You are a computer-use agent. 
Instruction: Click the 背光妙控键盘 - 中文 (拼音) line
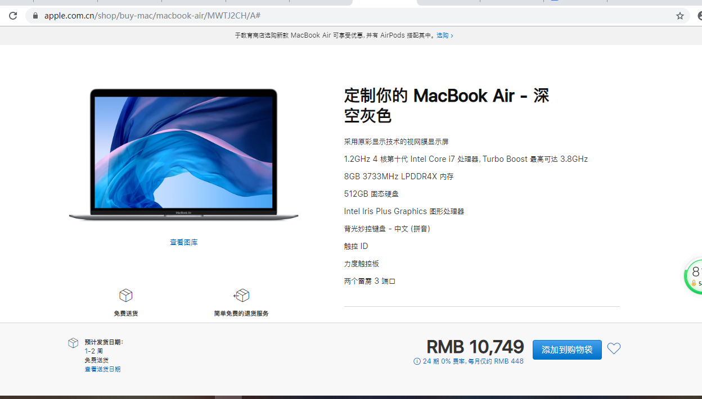(x=387, y=229)
